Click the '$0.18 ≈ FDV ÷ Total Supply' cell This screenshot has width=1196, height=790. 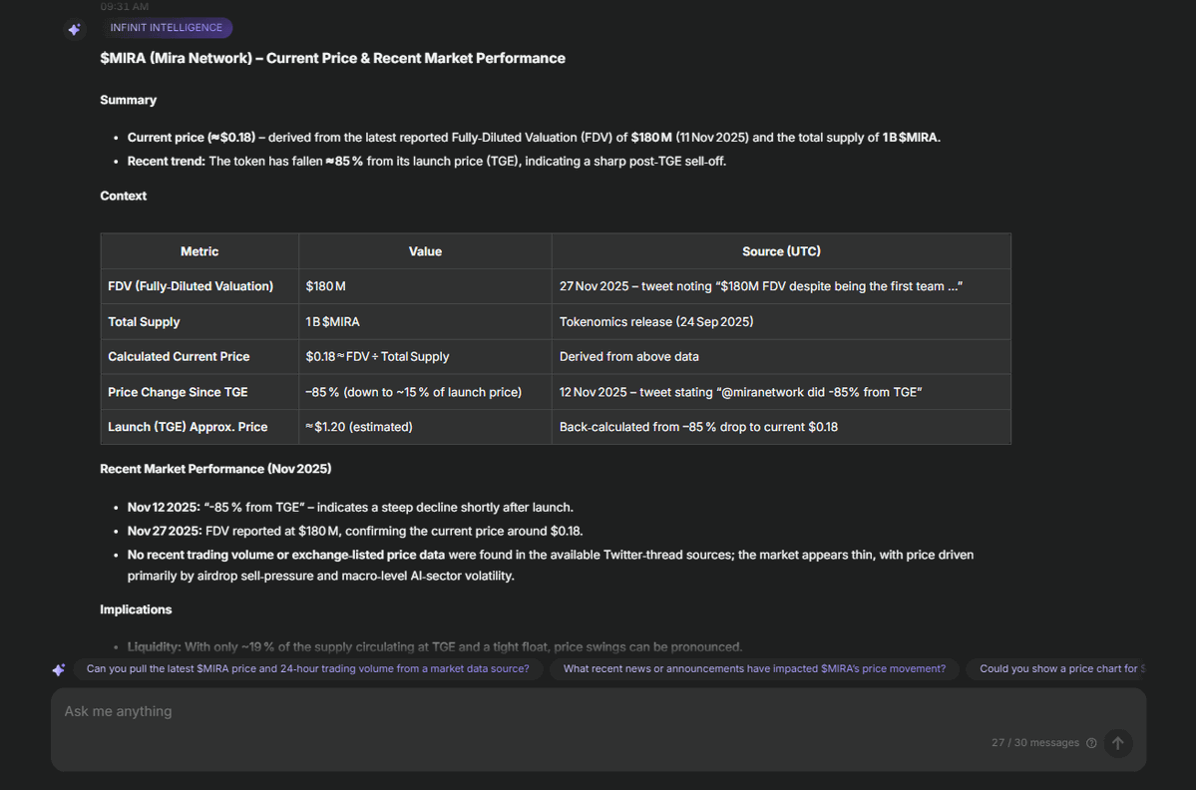click(425, 356)
